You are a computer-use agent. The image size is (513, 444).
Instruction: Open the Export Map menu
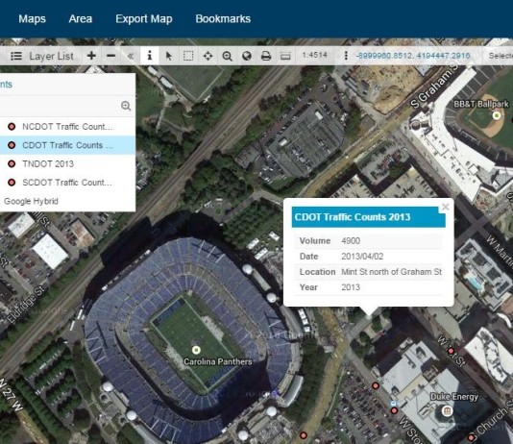tap(144, 19)
